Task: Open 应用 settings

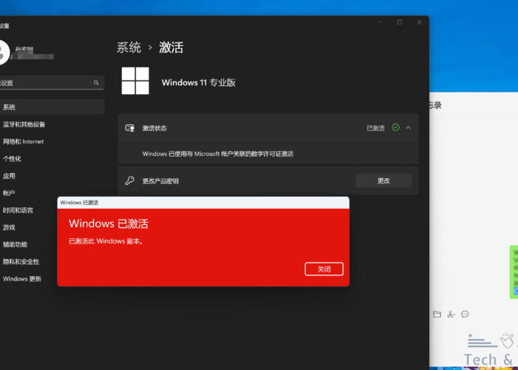Action: click(9, 176)
